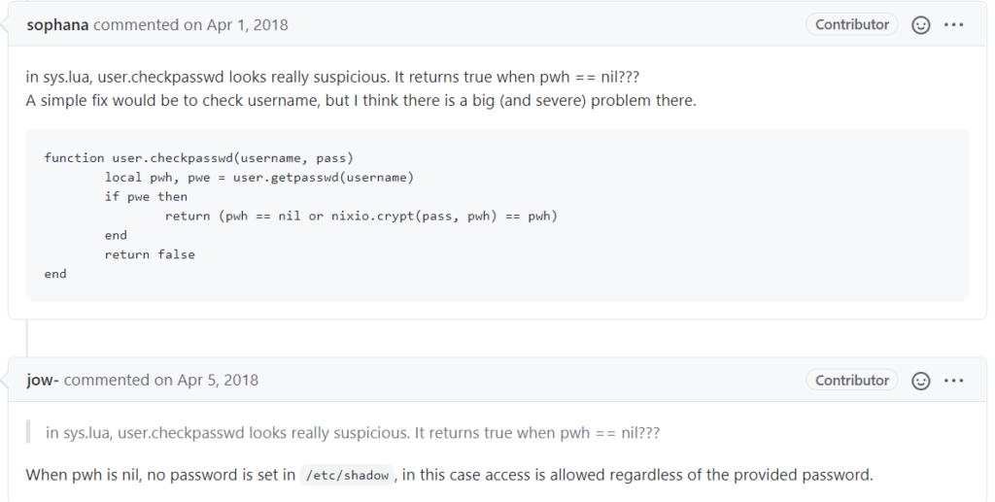Click the /etc/shadow inline code snippet
The width and height of the screenshot is (995, 502).
[x=347, y=476]
